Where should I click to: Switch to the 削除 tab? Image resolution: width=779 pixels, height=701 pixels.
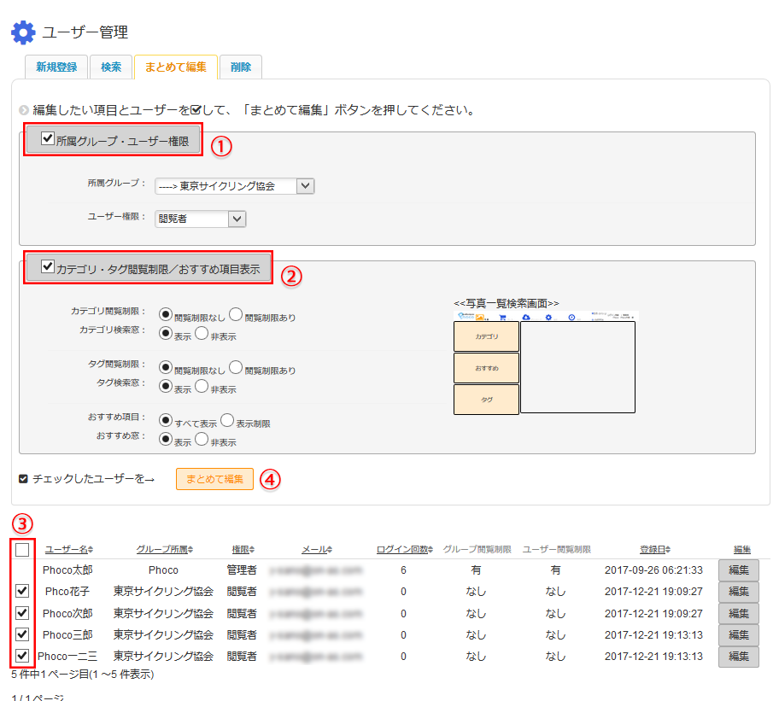(240, 67)
